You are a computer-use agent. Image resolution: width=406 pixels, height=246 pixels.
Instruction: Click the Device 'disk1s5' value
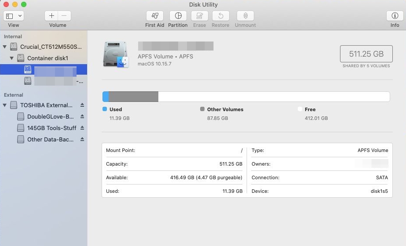(379, 191)
